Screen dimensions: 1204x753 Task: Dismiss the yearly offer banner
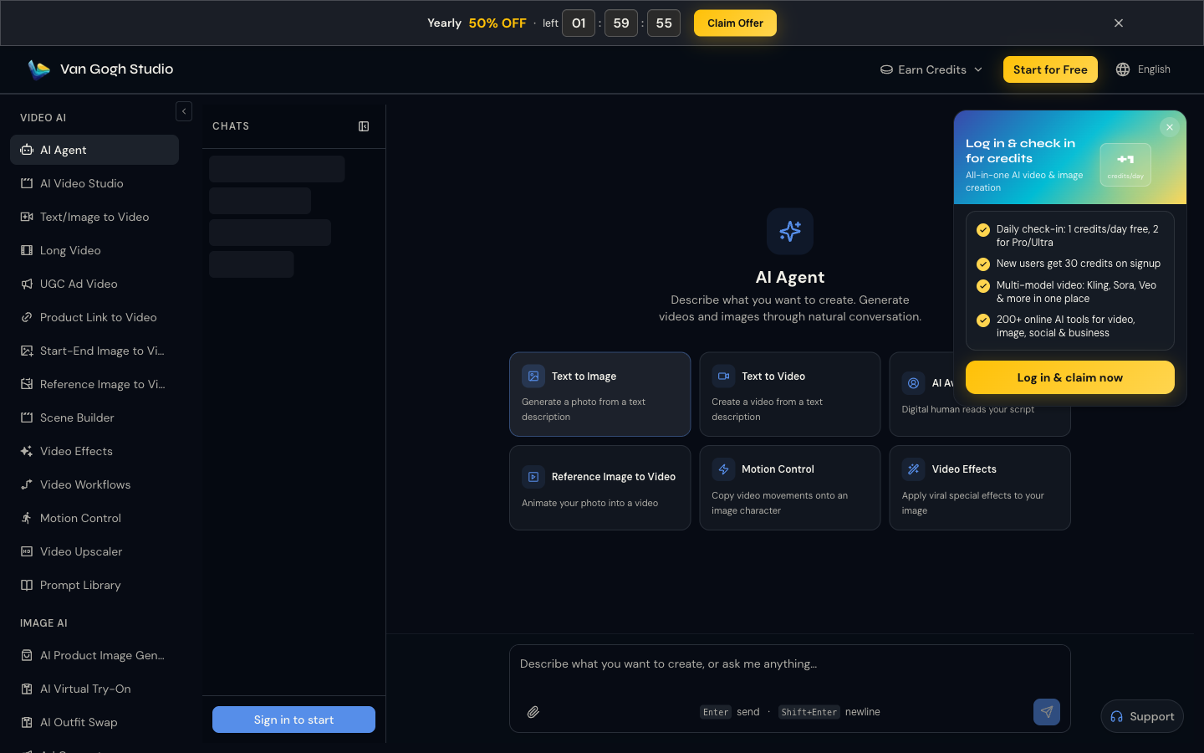1119,23
